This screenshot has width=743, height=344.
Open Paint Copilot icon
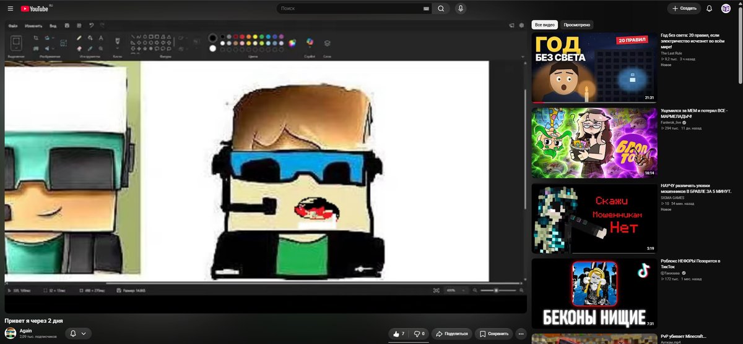coord(310,41)
